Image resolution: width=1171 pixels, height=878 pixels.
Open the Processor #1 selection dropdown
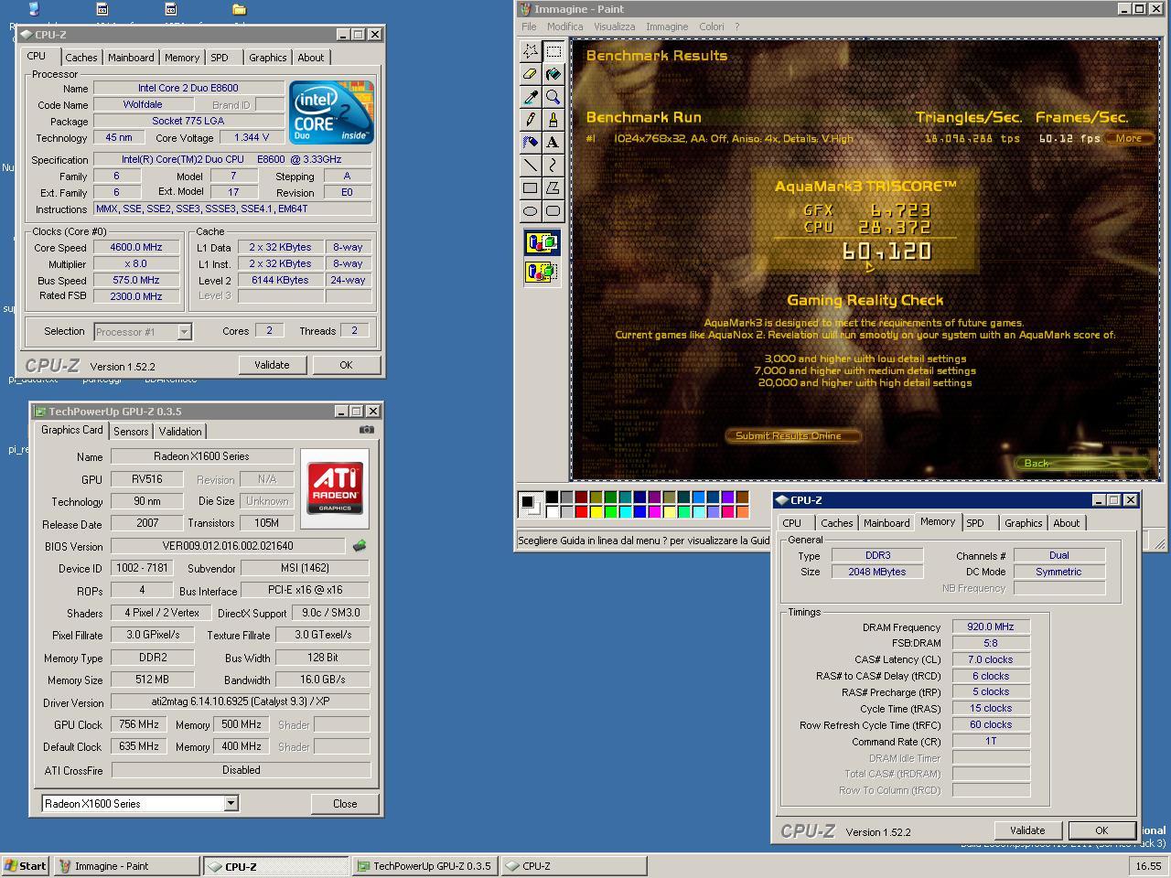[x=184, y=332]
